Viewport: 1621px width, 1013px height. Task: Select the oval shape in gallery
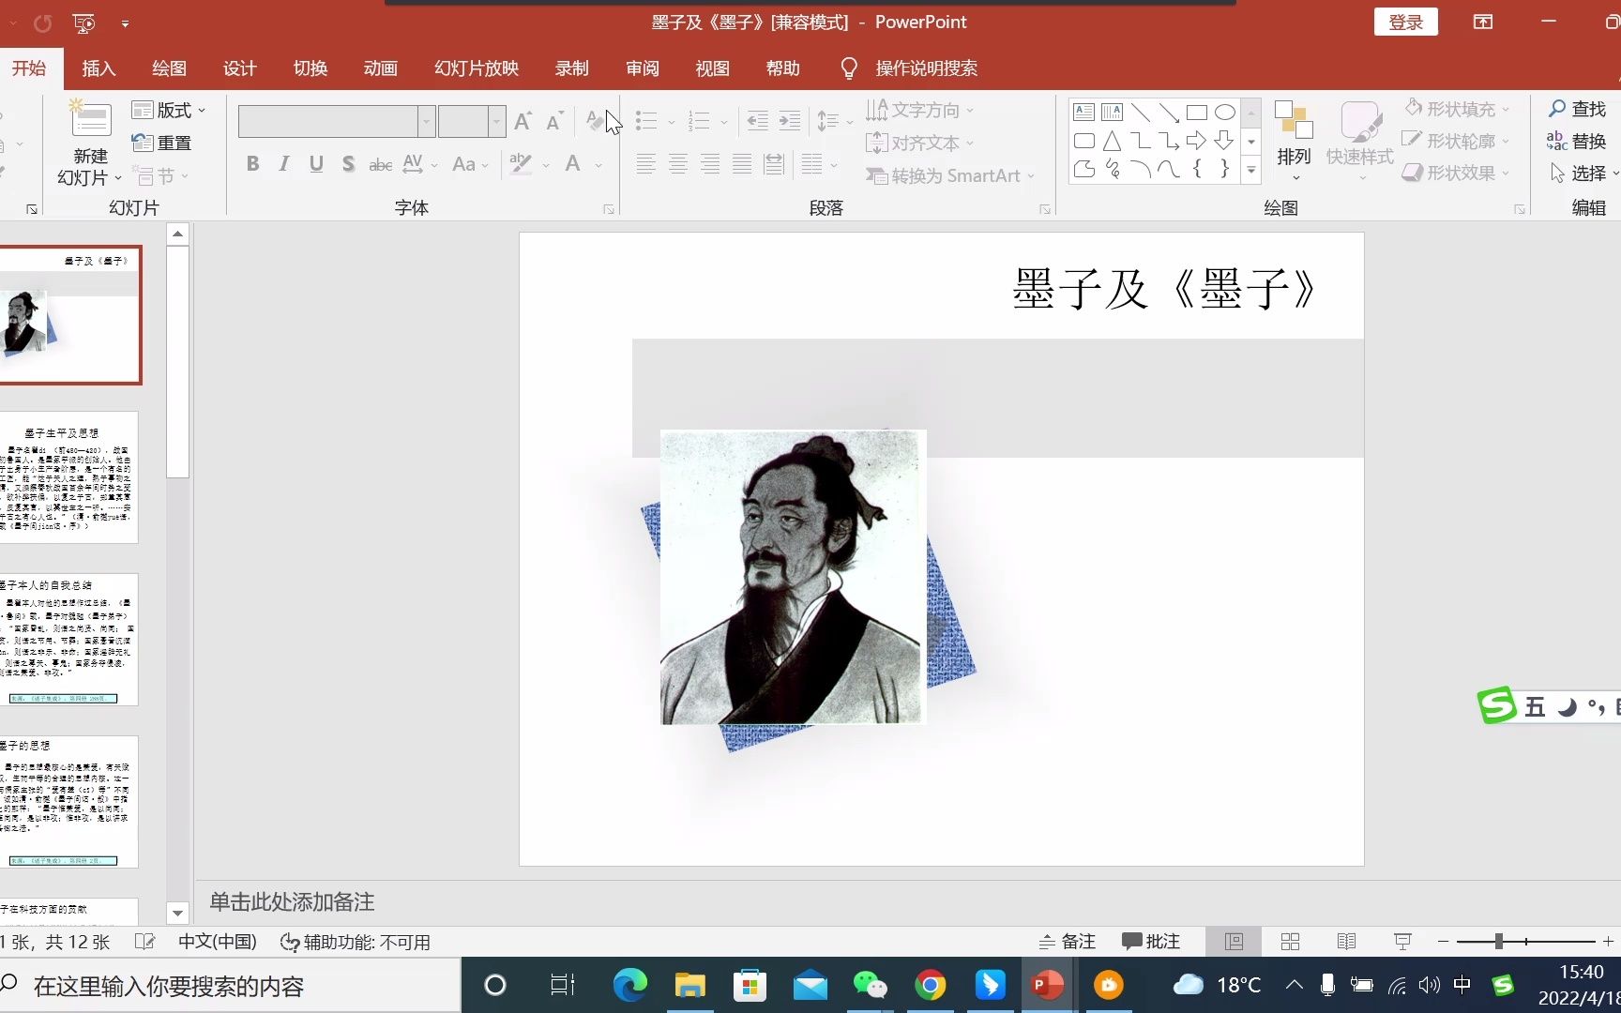point(1224,113)
